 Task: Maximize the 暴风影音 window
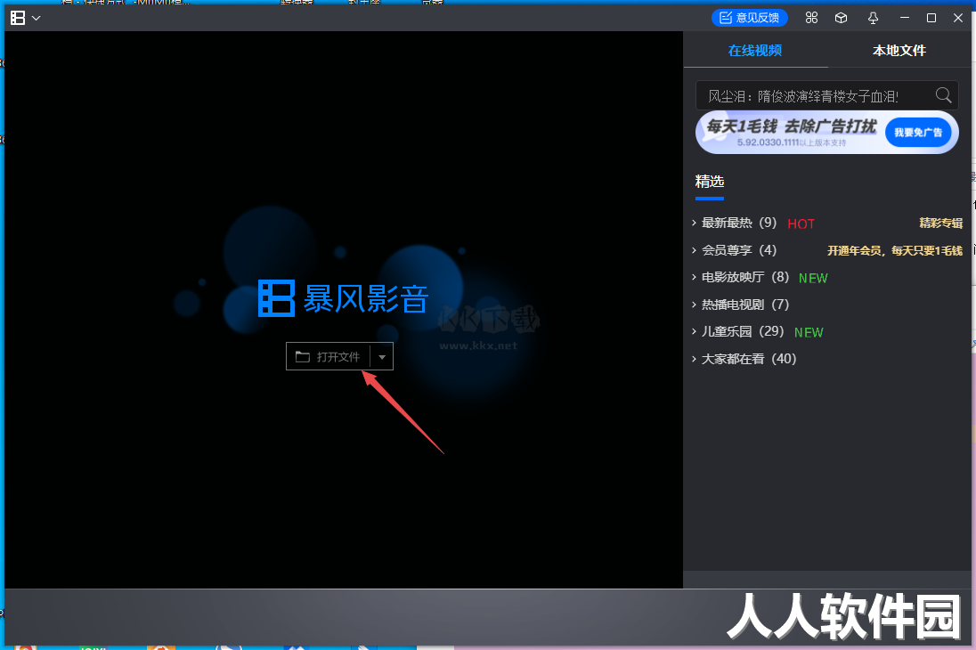(931, 18)
